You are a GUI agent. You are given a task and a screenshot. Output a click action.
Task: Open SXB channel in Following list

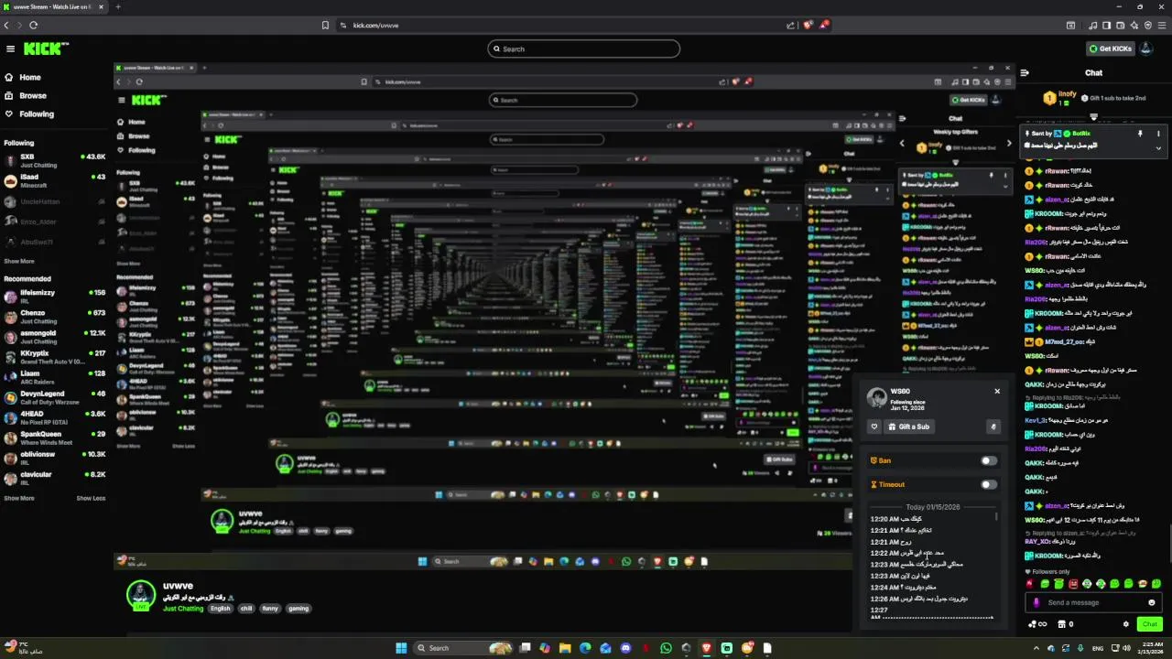55,161
